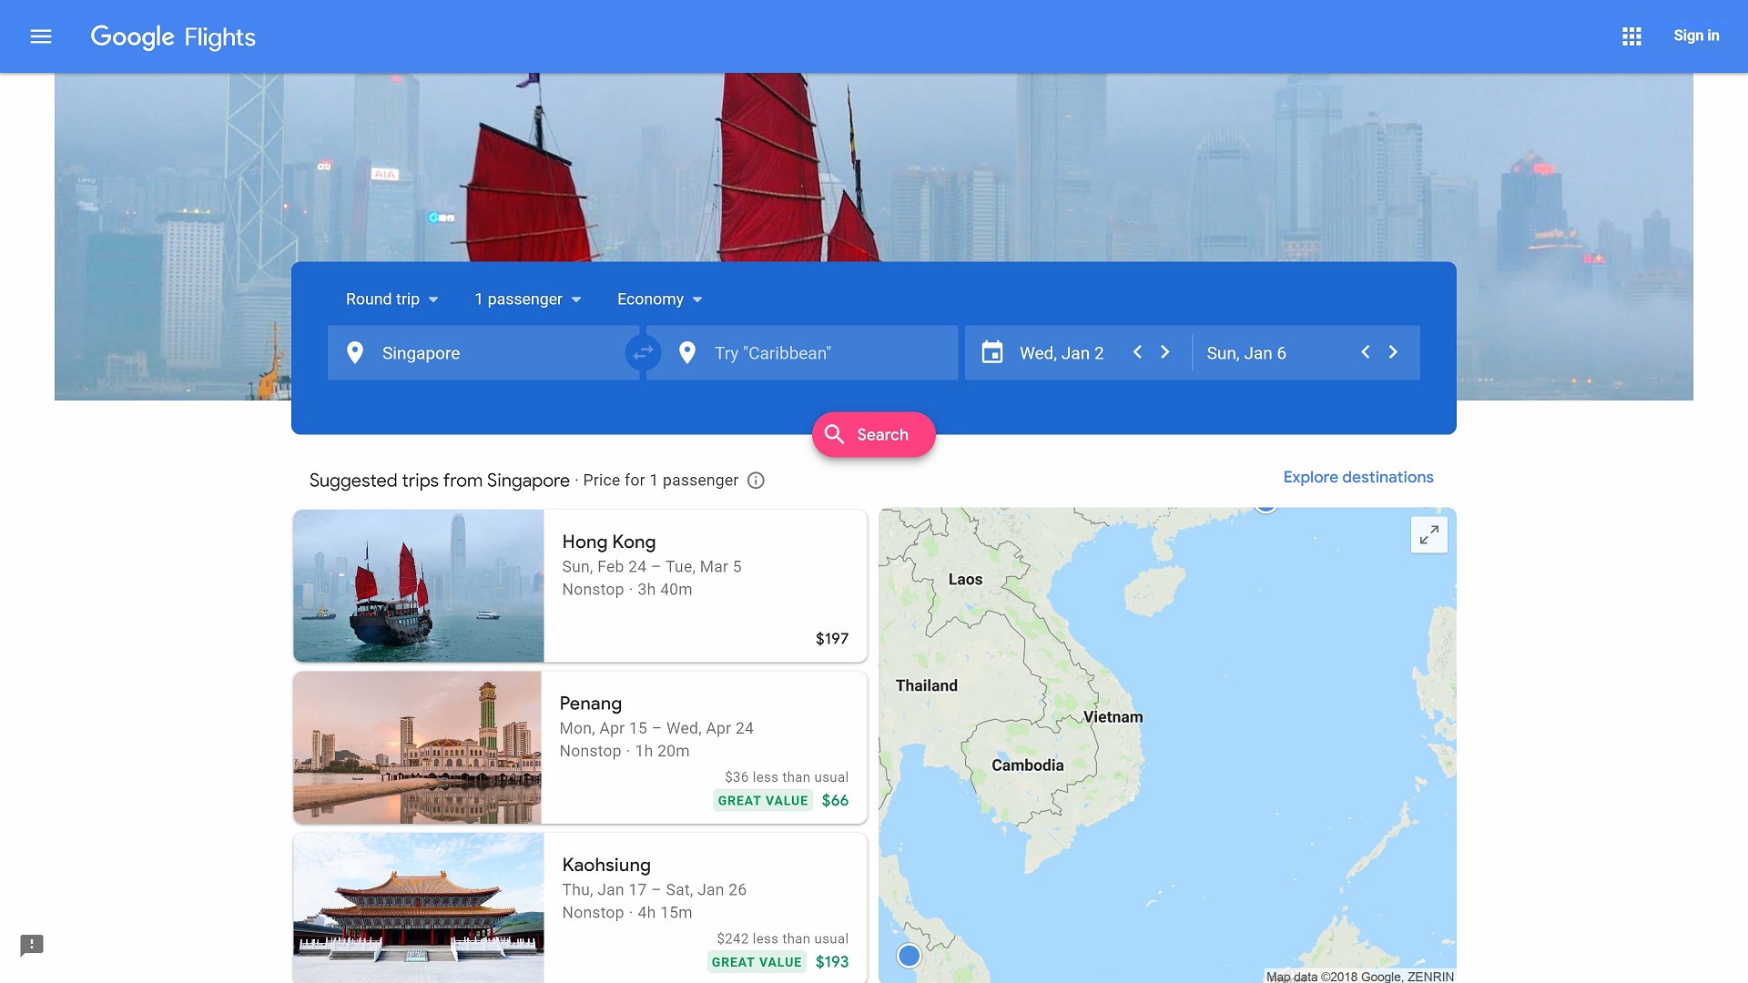This screenshot has width=1748, height=983.
Task: Click the info circle icon near passenger price
Action: (x=755, y=480)
